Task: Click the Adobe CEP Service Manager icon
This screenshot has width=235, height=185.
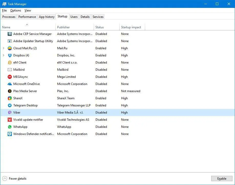Action: click(x=10, y=34)
